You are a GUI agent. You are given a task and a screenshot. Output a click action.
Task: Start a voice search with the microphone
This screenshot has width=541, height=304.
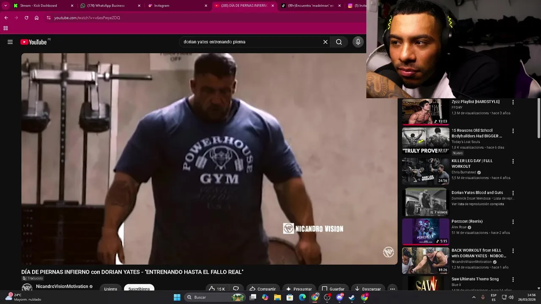[358, 42]
